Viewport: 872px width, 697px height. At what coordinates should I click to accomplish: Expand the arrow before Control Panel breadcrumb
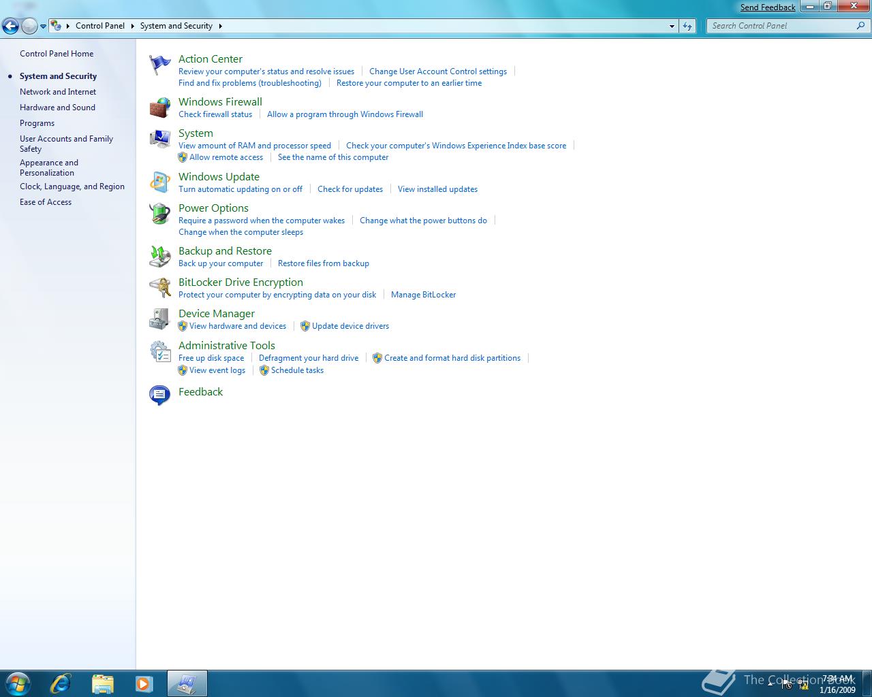68,26
